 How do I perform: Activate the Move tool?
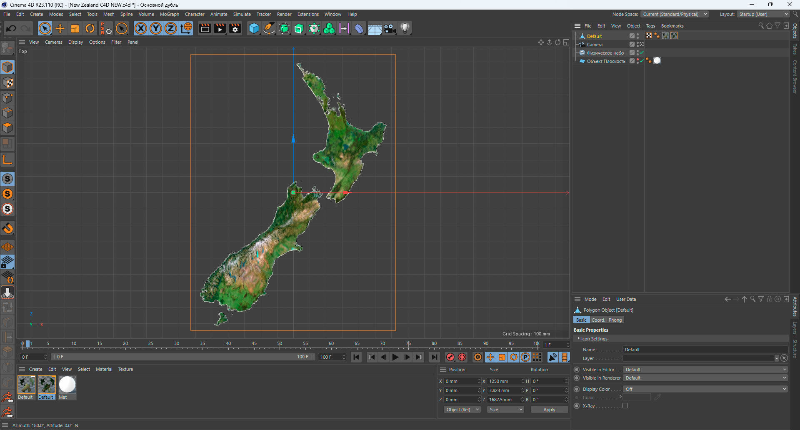click(x=60, y=28)
